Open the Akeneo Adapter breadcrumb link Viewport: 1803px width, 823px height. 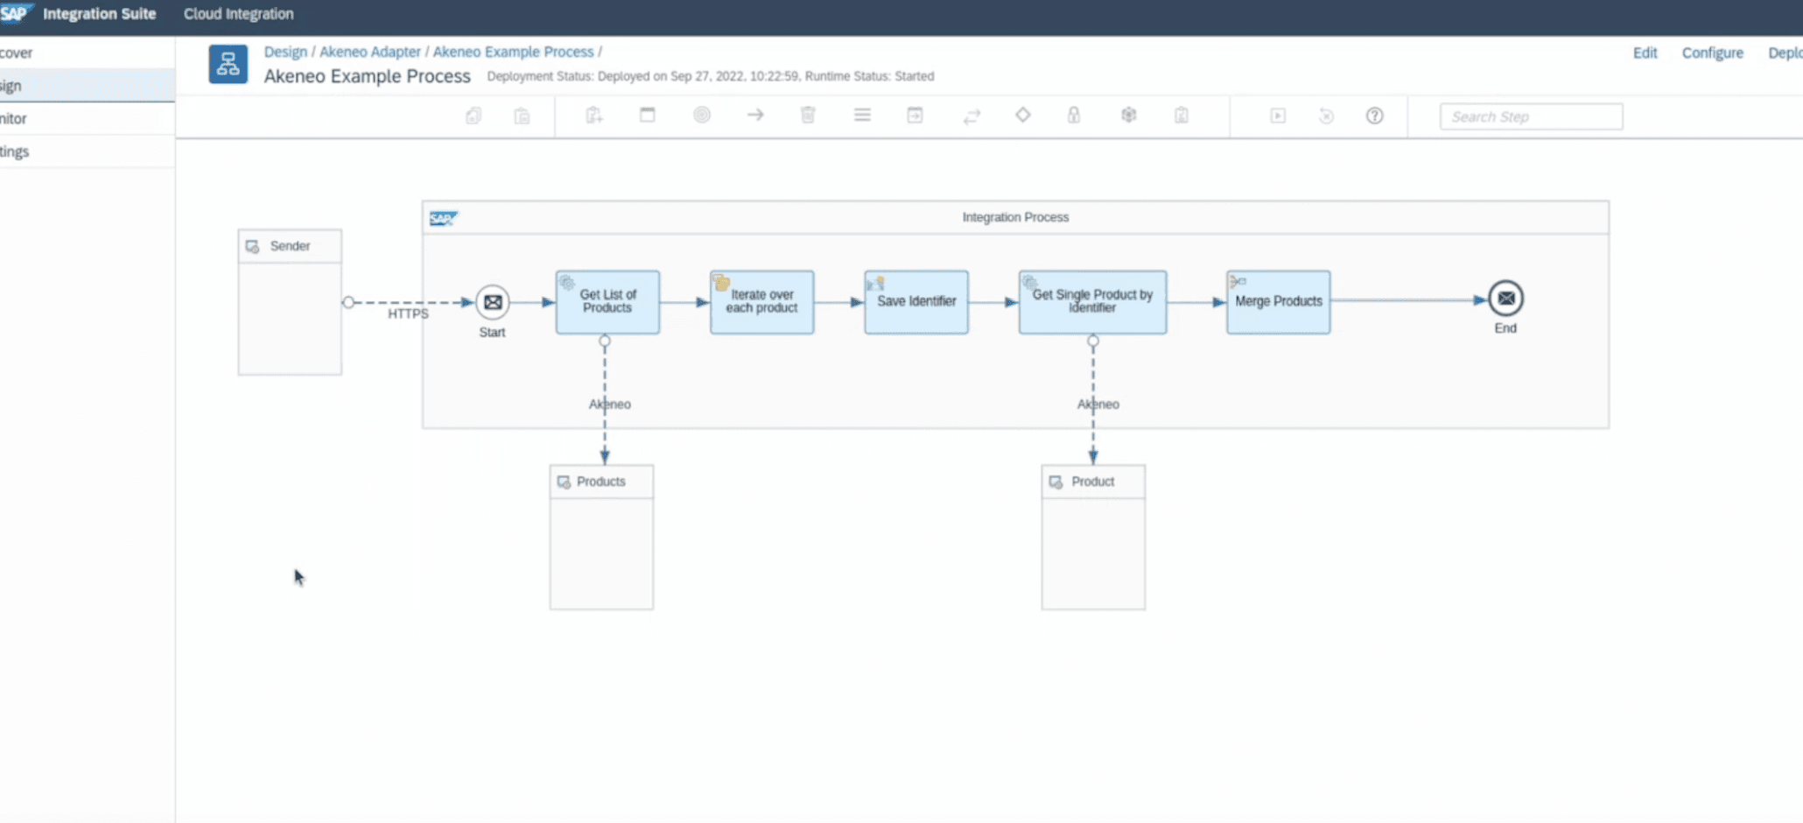point(370,52)
